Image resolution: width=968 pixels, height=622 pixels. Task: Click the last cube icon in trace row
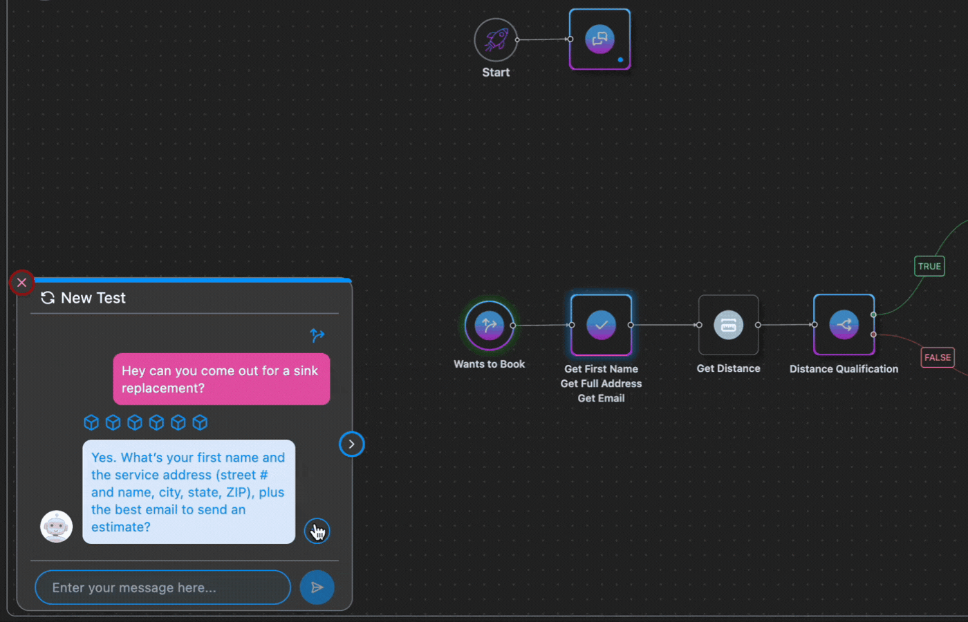(x=200, y=422)
